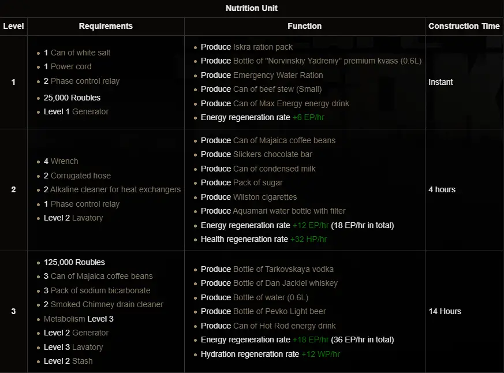Click Alkaline cleaner for heat exchangers link

[115, 189]
